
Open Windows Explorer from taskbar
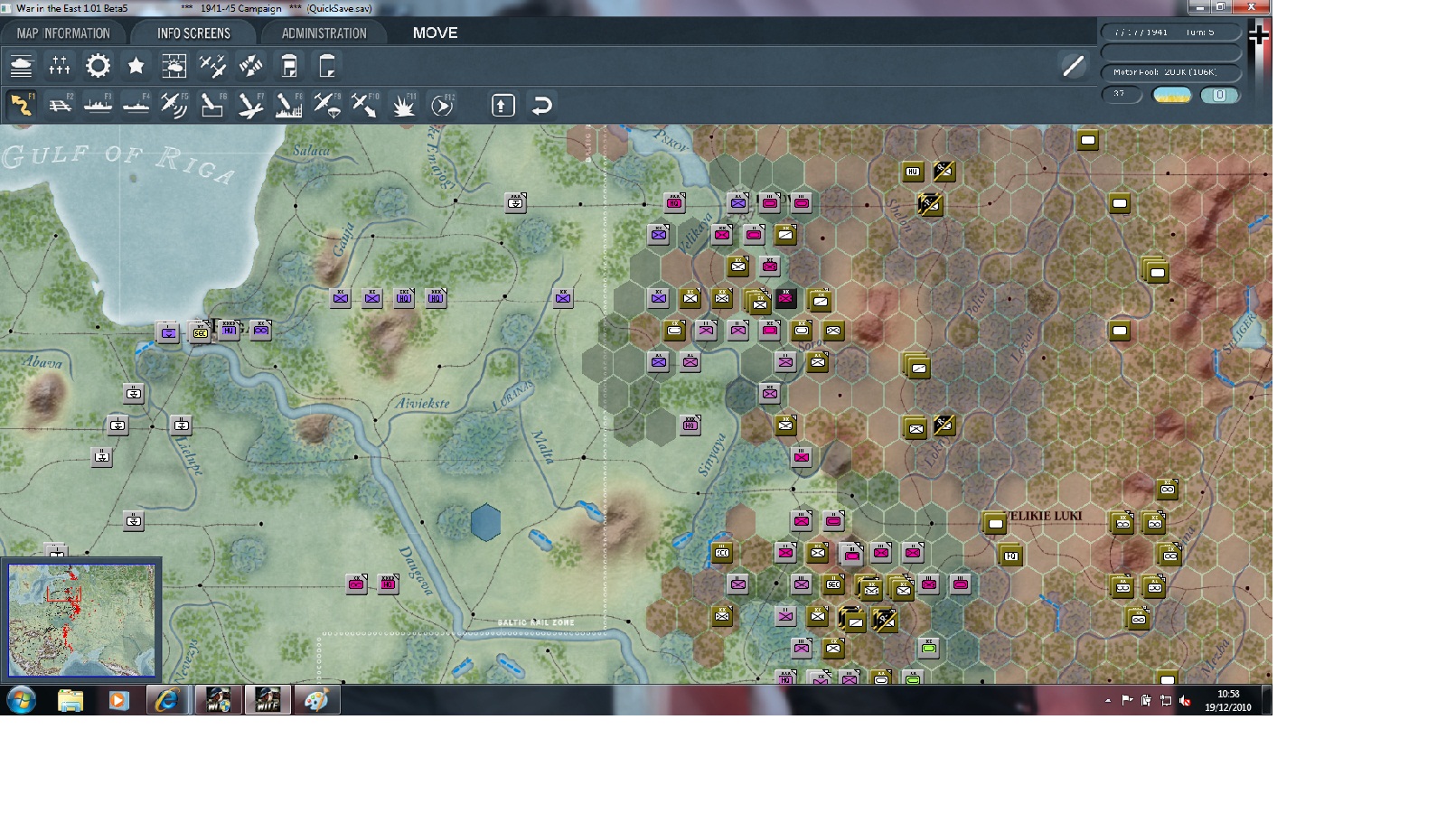tap(70, 700)
